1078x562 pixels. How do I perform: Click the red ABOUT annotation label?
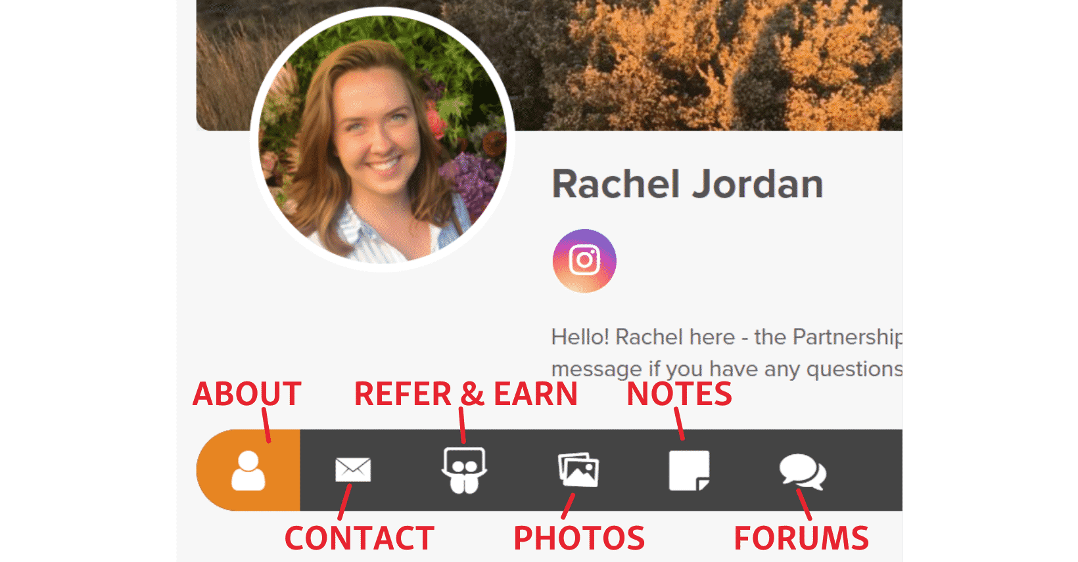(x=247, y=394)
